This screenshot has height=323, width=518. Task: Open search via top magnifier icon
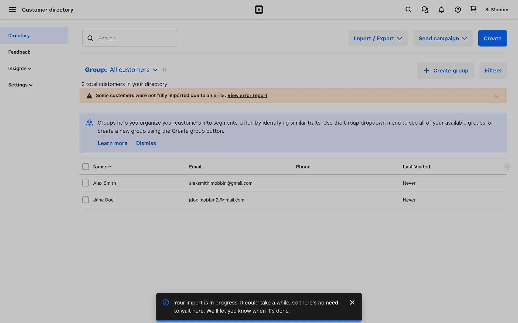click(408, 10)
